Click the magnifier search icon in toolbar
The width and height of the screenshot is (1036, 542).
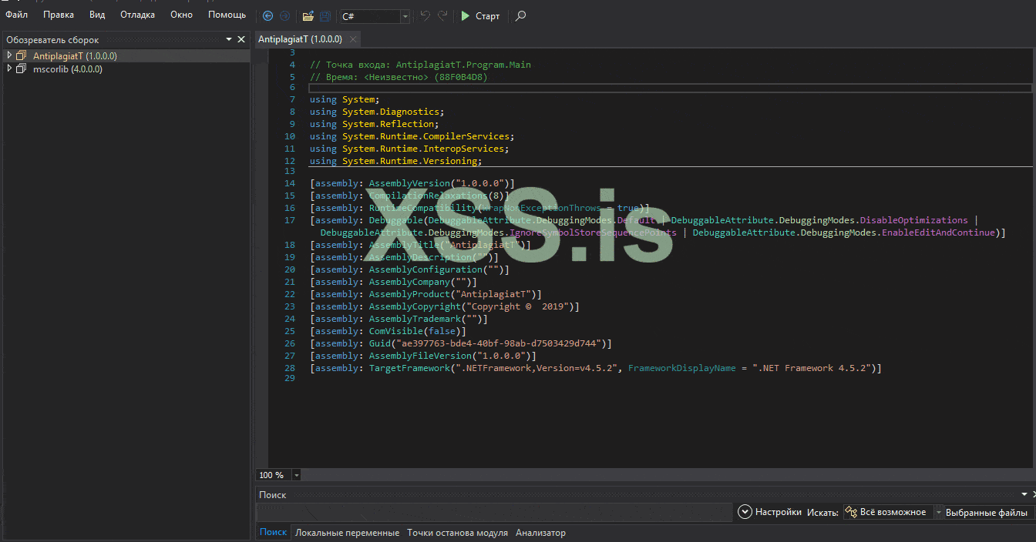[x=520, y=15]
